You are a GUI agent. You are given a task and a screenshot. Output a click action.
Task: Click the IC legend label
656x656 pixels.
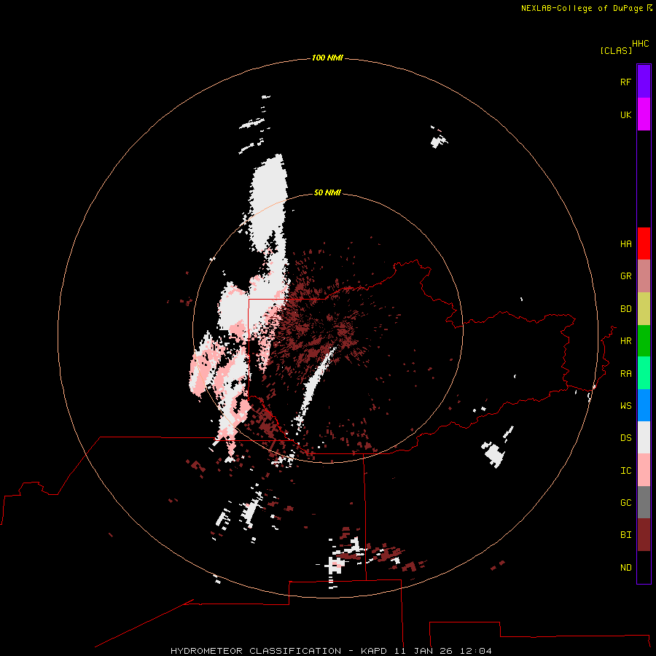(x=625, y=471)
